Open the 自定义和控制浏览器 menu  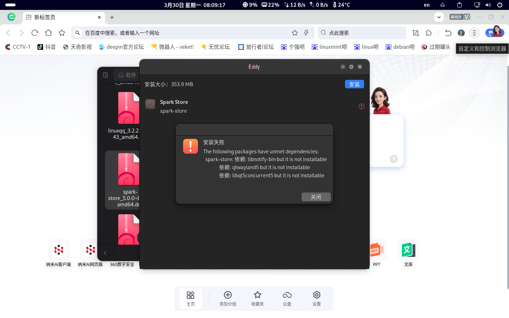click(x=474, y=33)
